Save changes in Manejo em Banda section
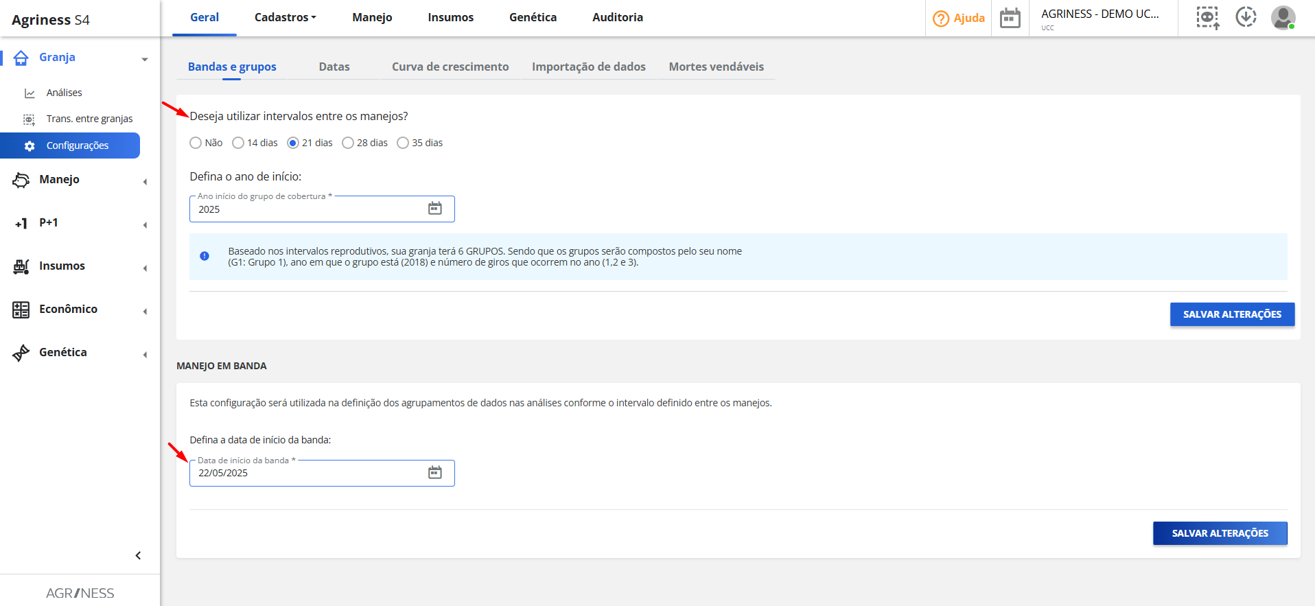The width and height of the screenshot is (1315, 606). 1220,533
